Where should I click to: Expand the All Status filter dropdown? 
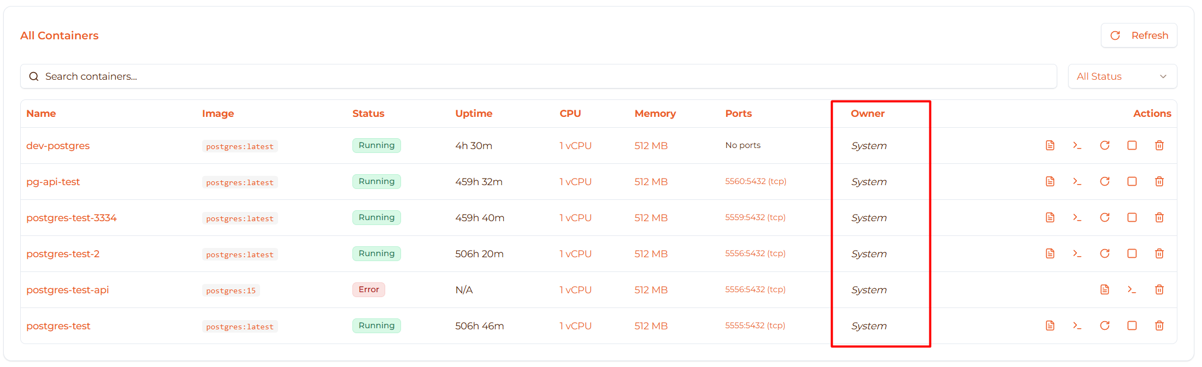1122,76
